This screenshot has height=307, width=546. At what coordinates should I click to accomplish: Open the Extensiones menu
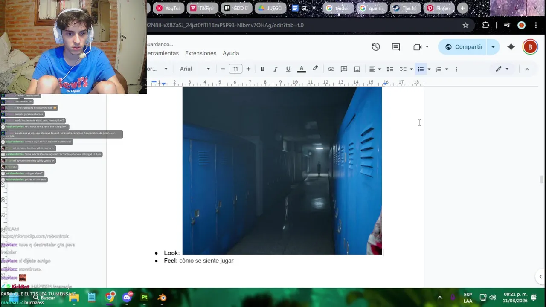pos(200,53)
